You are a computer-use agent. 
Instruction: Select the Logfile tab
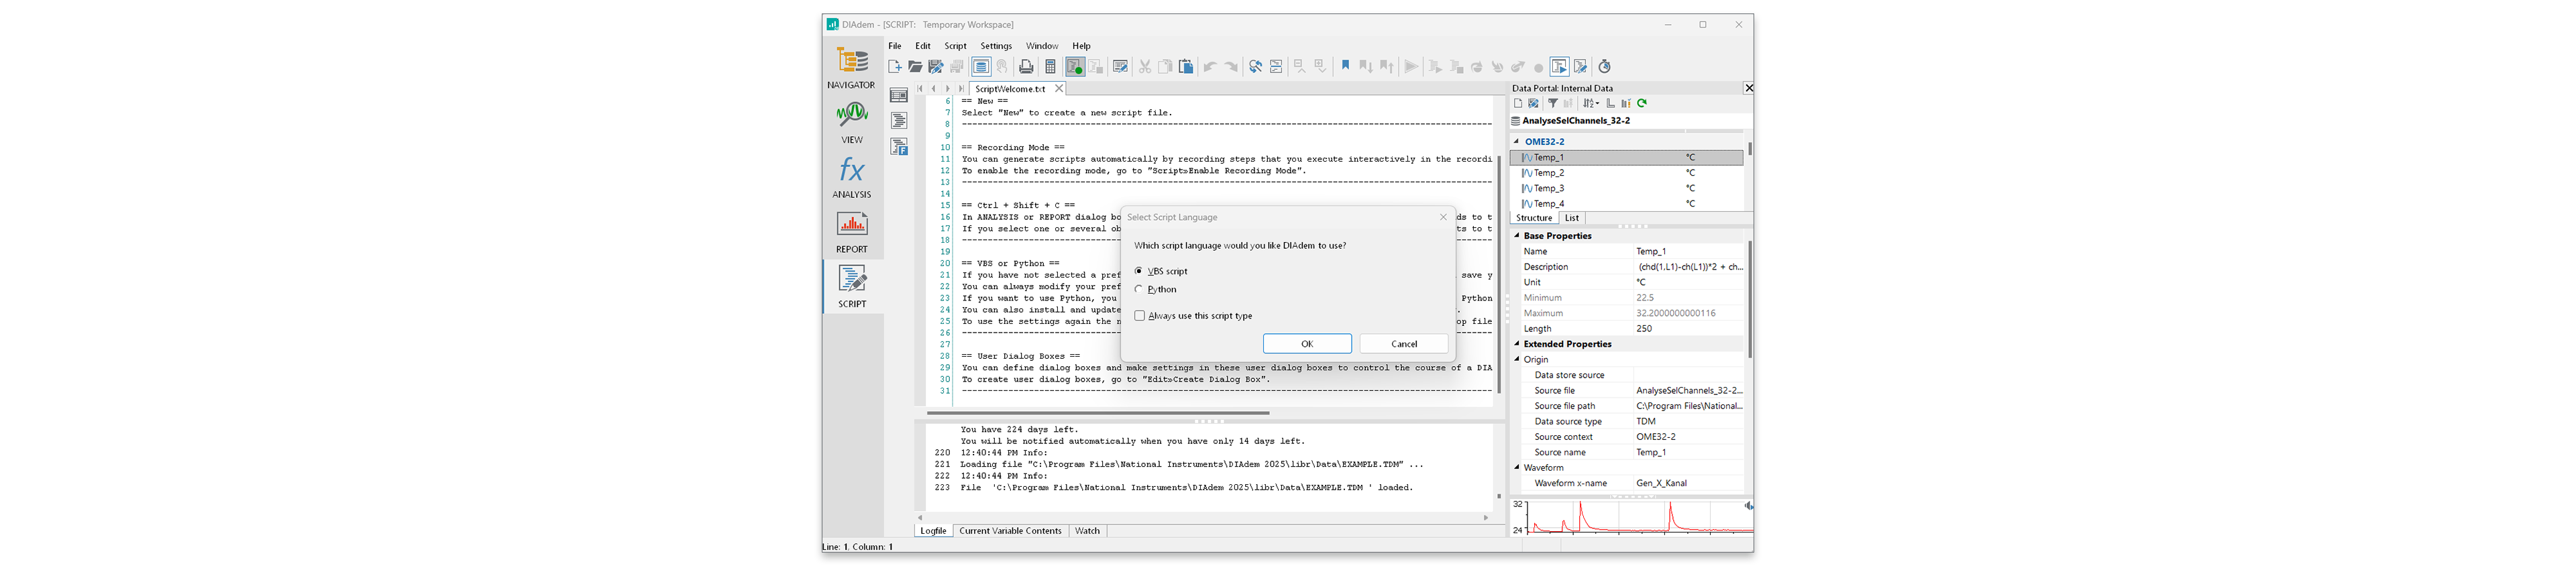coord(933,531)
